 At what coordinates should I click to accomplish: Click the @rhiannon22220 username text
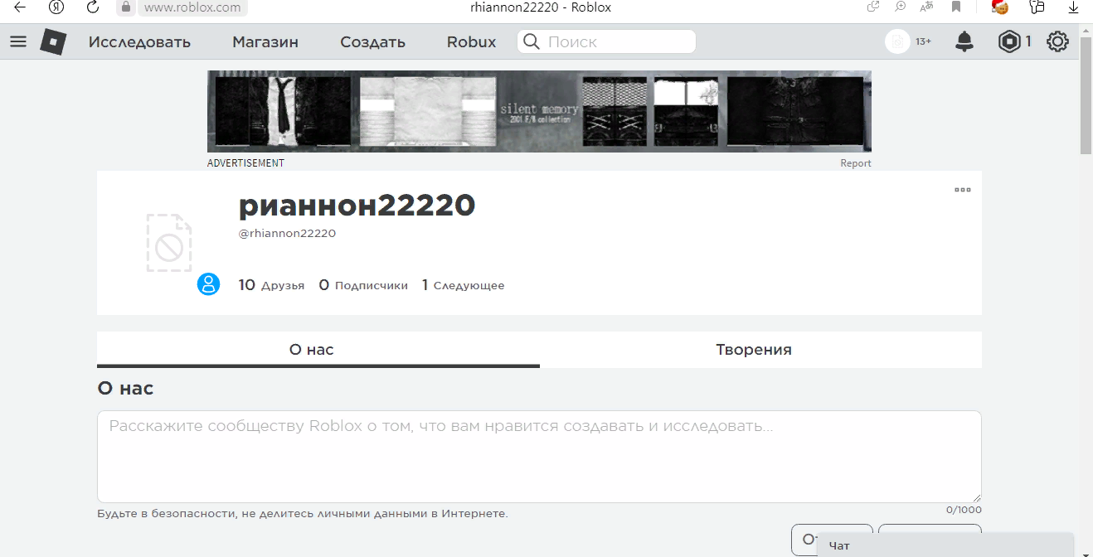[x=287, y=234]
